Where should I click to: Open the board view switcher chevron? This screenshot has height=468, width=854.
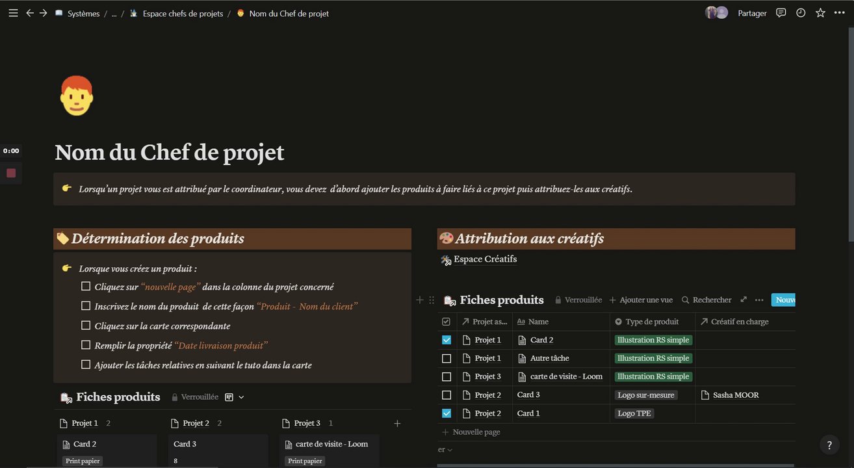(241, 397)
